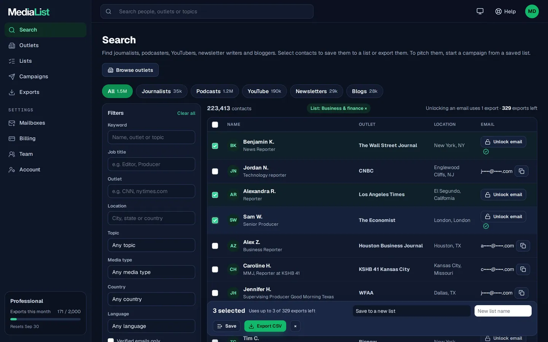
Task: Click the verified check icon under Sam W.'s email
Action: [x=486, y=226]
